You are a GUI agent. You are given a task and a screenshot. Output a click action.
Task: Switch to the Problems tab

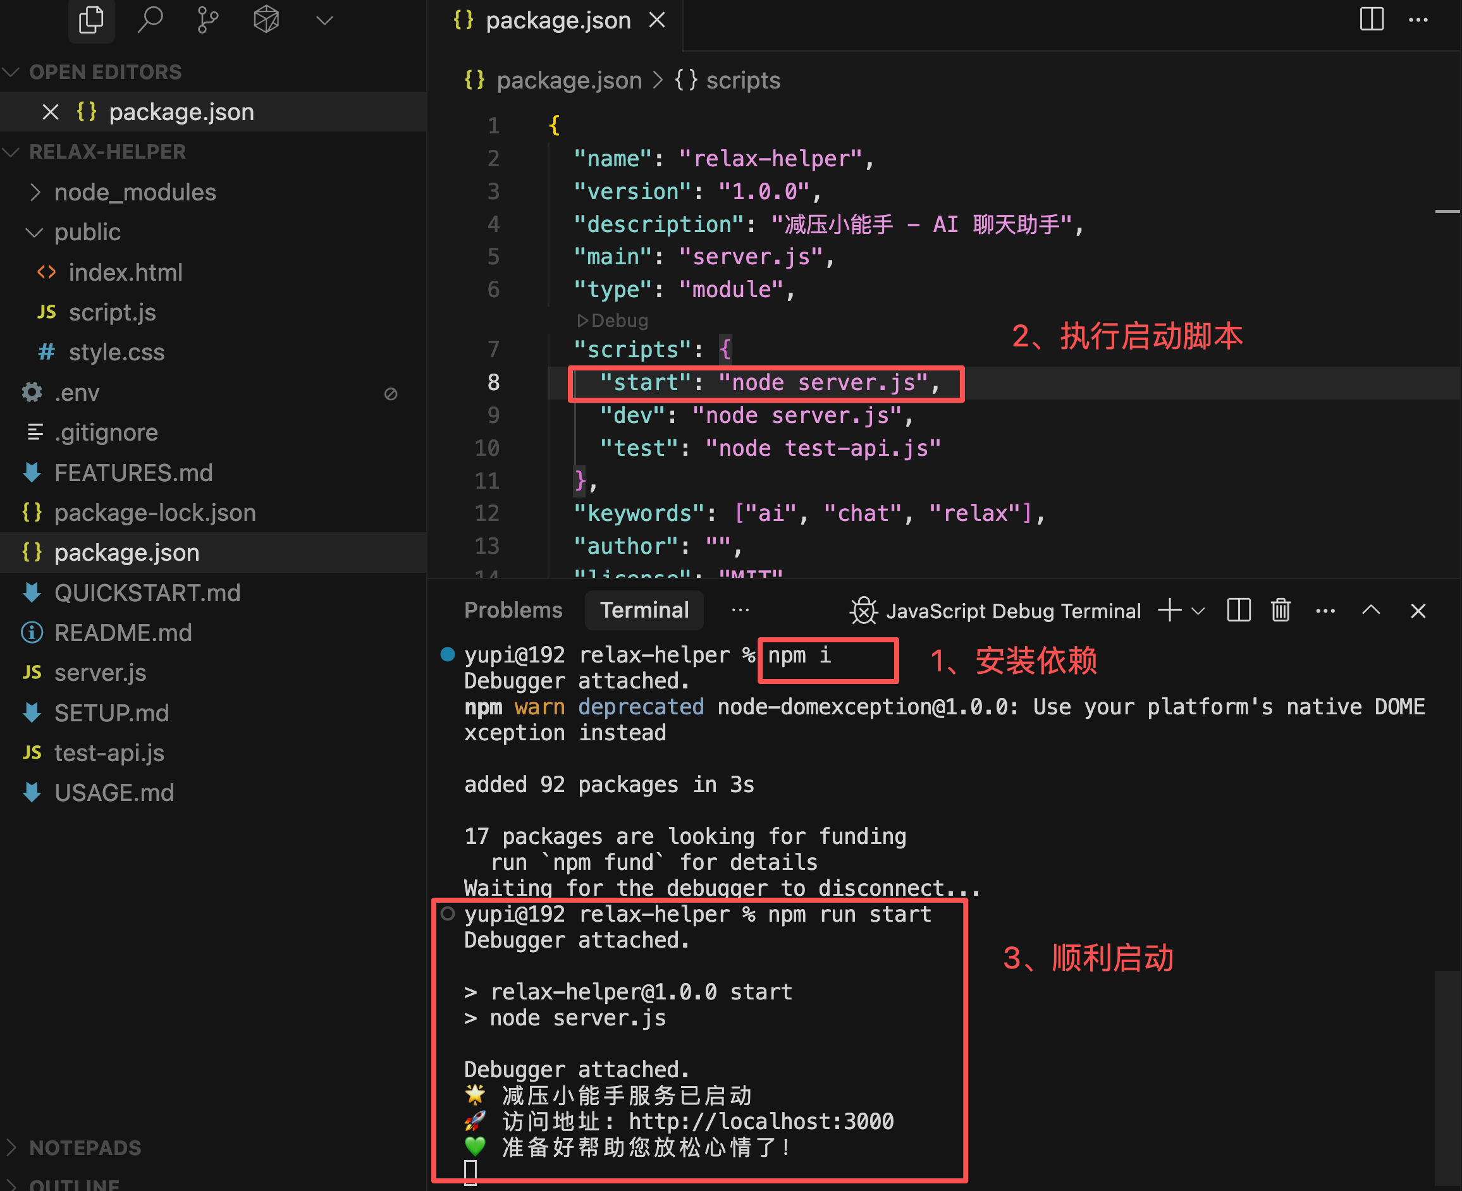click(513, 610)
